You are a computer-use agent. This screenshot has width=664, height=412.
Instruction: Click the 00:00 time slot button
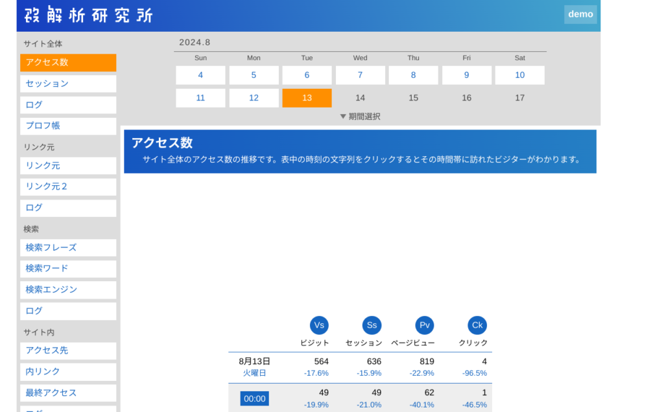[x=254, y=398]
